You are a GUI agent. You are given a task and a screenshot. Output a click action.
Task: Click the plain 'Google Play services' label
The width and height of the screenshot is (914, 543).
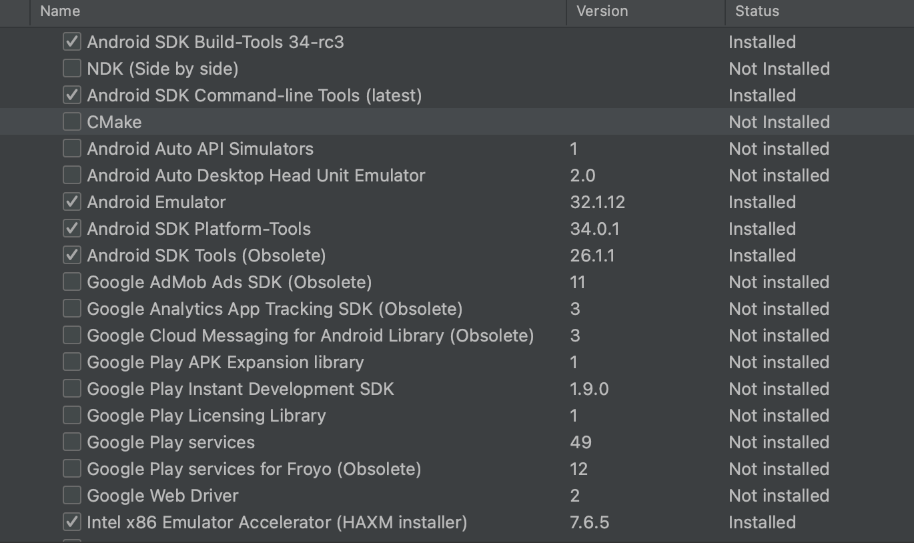pos(171,442)
